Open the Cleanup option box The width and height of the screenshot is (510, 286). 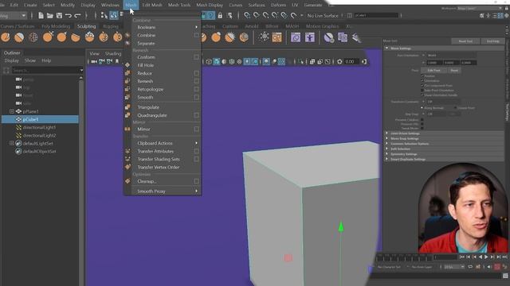pyautogui.click(x=197, y=181)
